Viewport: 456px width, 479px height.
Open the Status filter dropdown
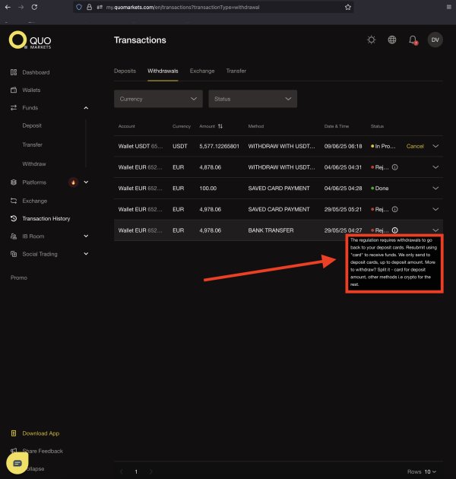[252, 99]
